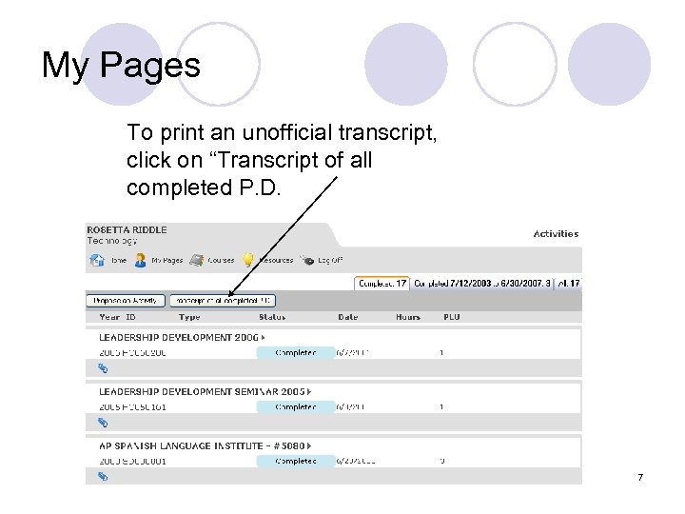This screenshot has height=514, width=685.
Task: Open the Home navigation link
Action: click(x=118, y=260)
